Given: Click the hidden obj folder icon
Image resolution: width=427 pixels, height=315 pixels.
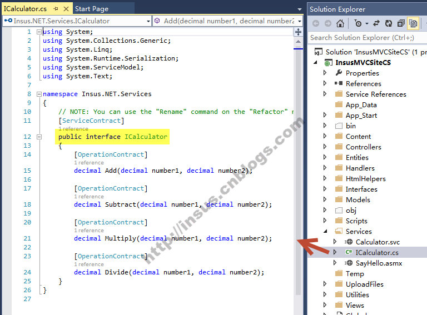Looking at the screenshot, I should 339,210.
